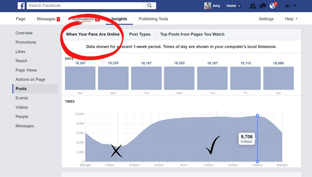The width and height of the screenshot is (312, 177).
Task: Open Top Posts from Pages You Watch
Action: pyautogui.click(x=192, y=34)
